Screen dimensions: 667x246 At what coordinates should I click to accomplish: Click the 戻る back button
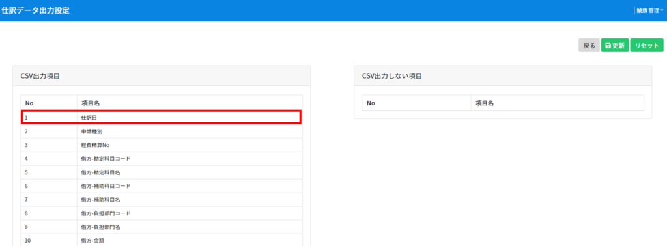589,46
